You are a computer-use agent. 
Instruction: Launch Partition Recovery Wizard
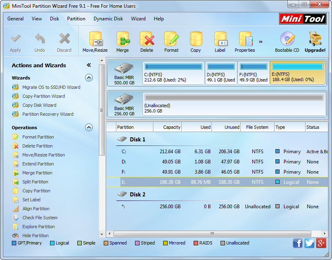tap(43, 114)
